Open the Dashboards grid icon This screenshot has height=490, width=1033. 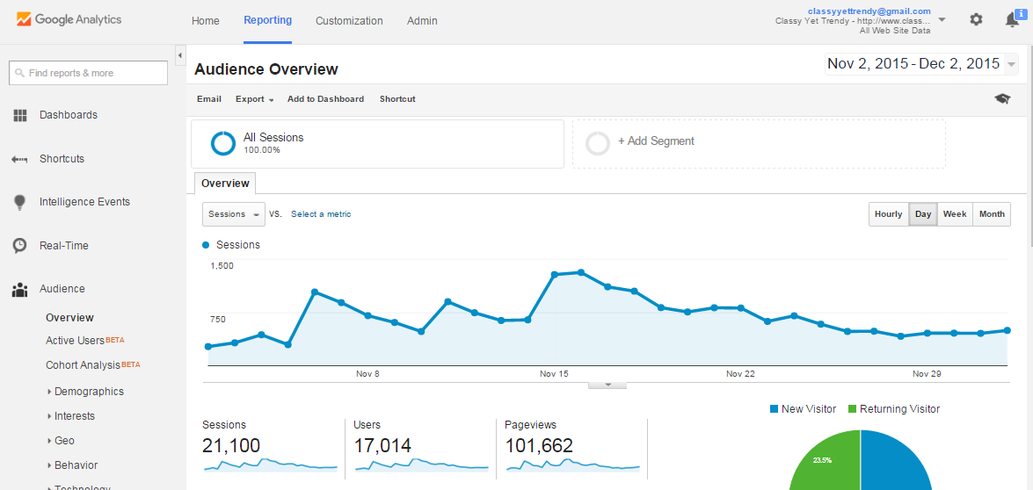[x=19, y=115]
